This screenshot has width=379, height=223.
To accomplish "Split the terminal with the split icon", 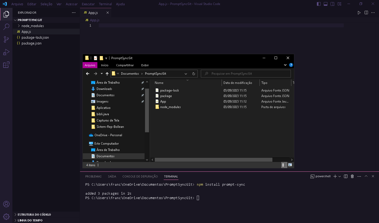I will pos(345,176).
